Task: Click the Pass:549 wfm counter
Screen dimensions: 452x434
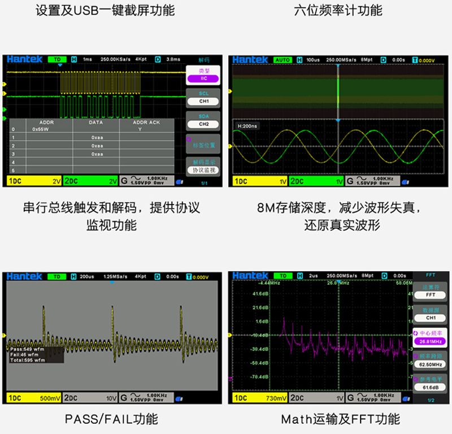Action: (27, 349)
